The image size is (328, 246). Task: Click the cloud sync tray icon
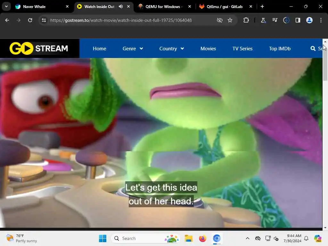[258, 238]
